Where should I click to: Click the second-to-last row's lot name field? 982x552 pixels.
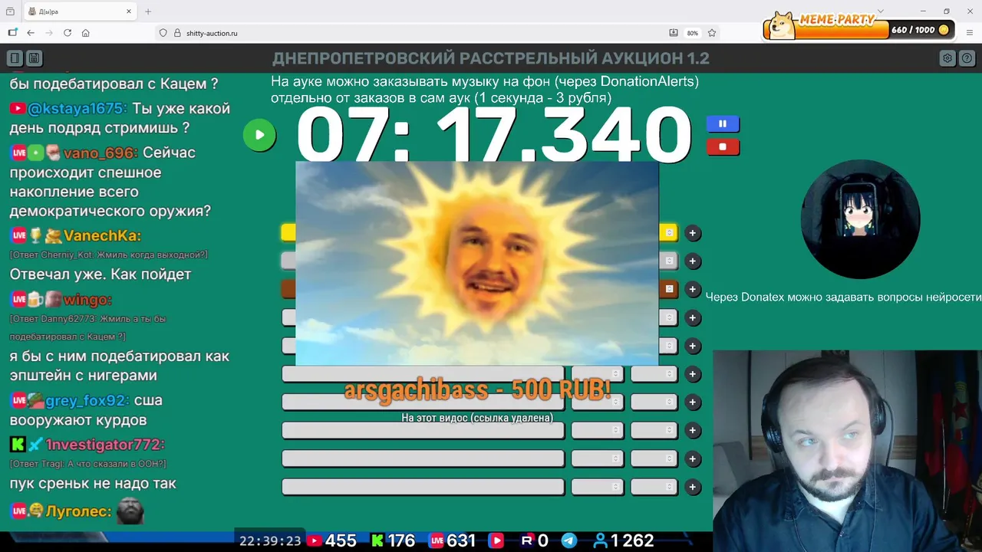pyautogui.click(x=423, y=458)
